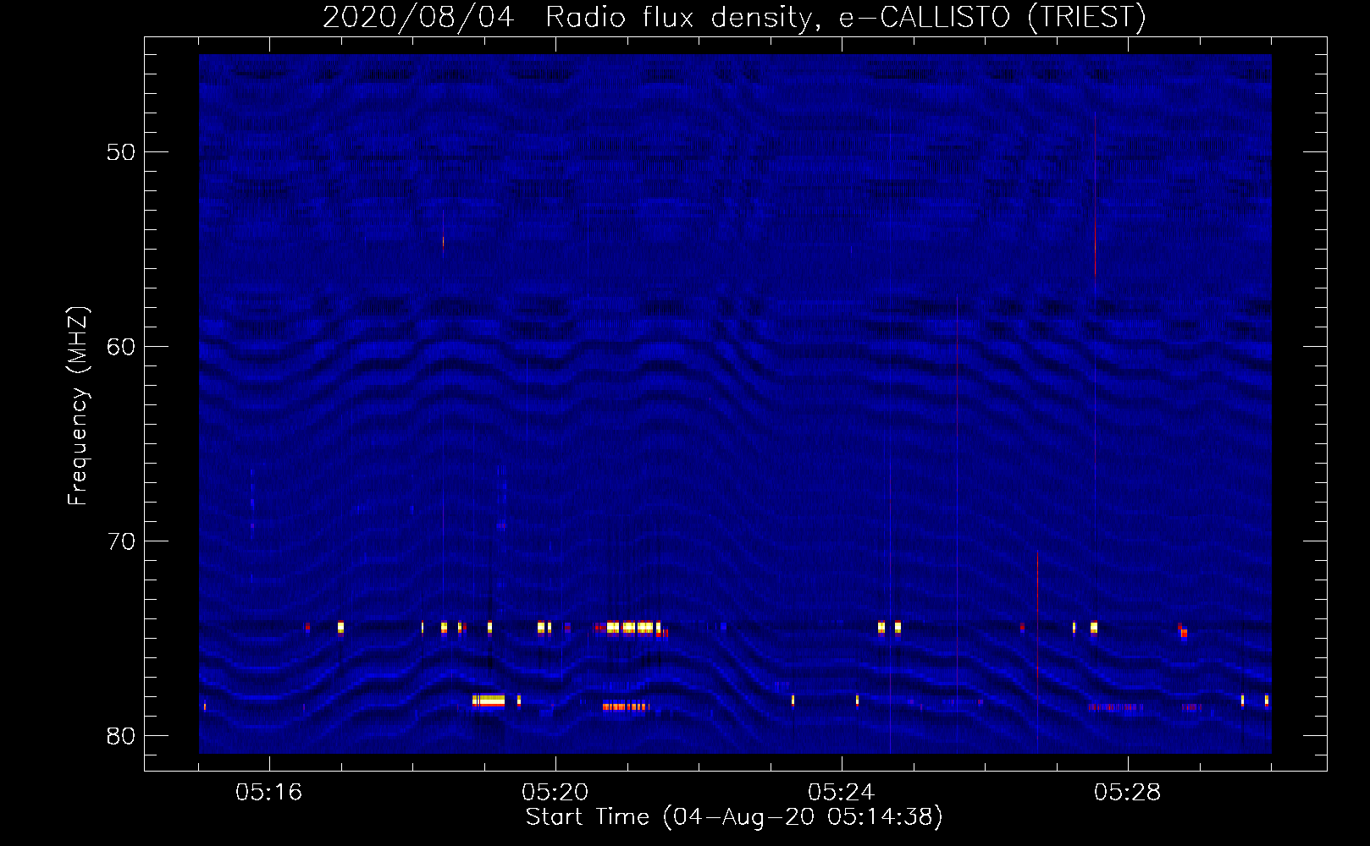Click the 05:16 time tick label
Image resolution: width=1370 pixels, height=846 pixels.
tap(269, 793)
